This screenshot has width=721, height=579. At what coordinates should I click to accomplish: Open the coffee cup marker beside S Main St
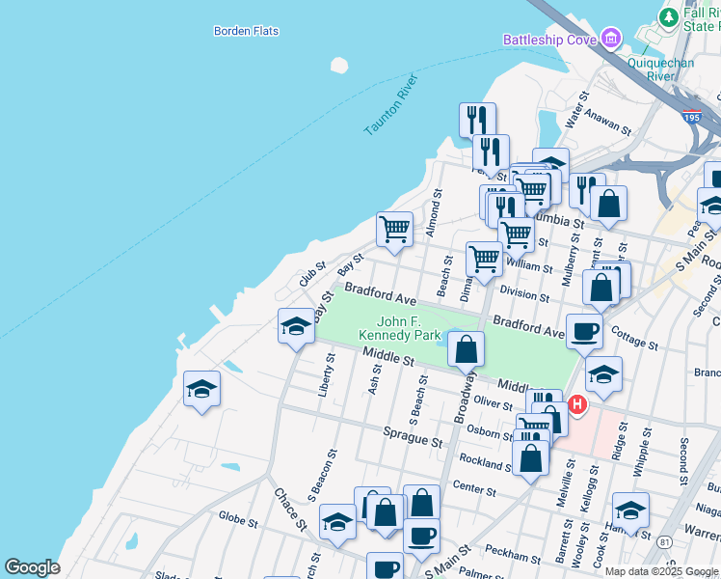pyautogui.click(x=421, y=535)
